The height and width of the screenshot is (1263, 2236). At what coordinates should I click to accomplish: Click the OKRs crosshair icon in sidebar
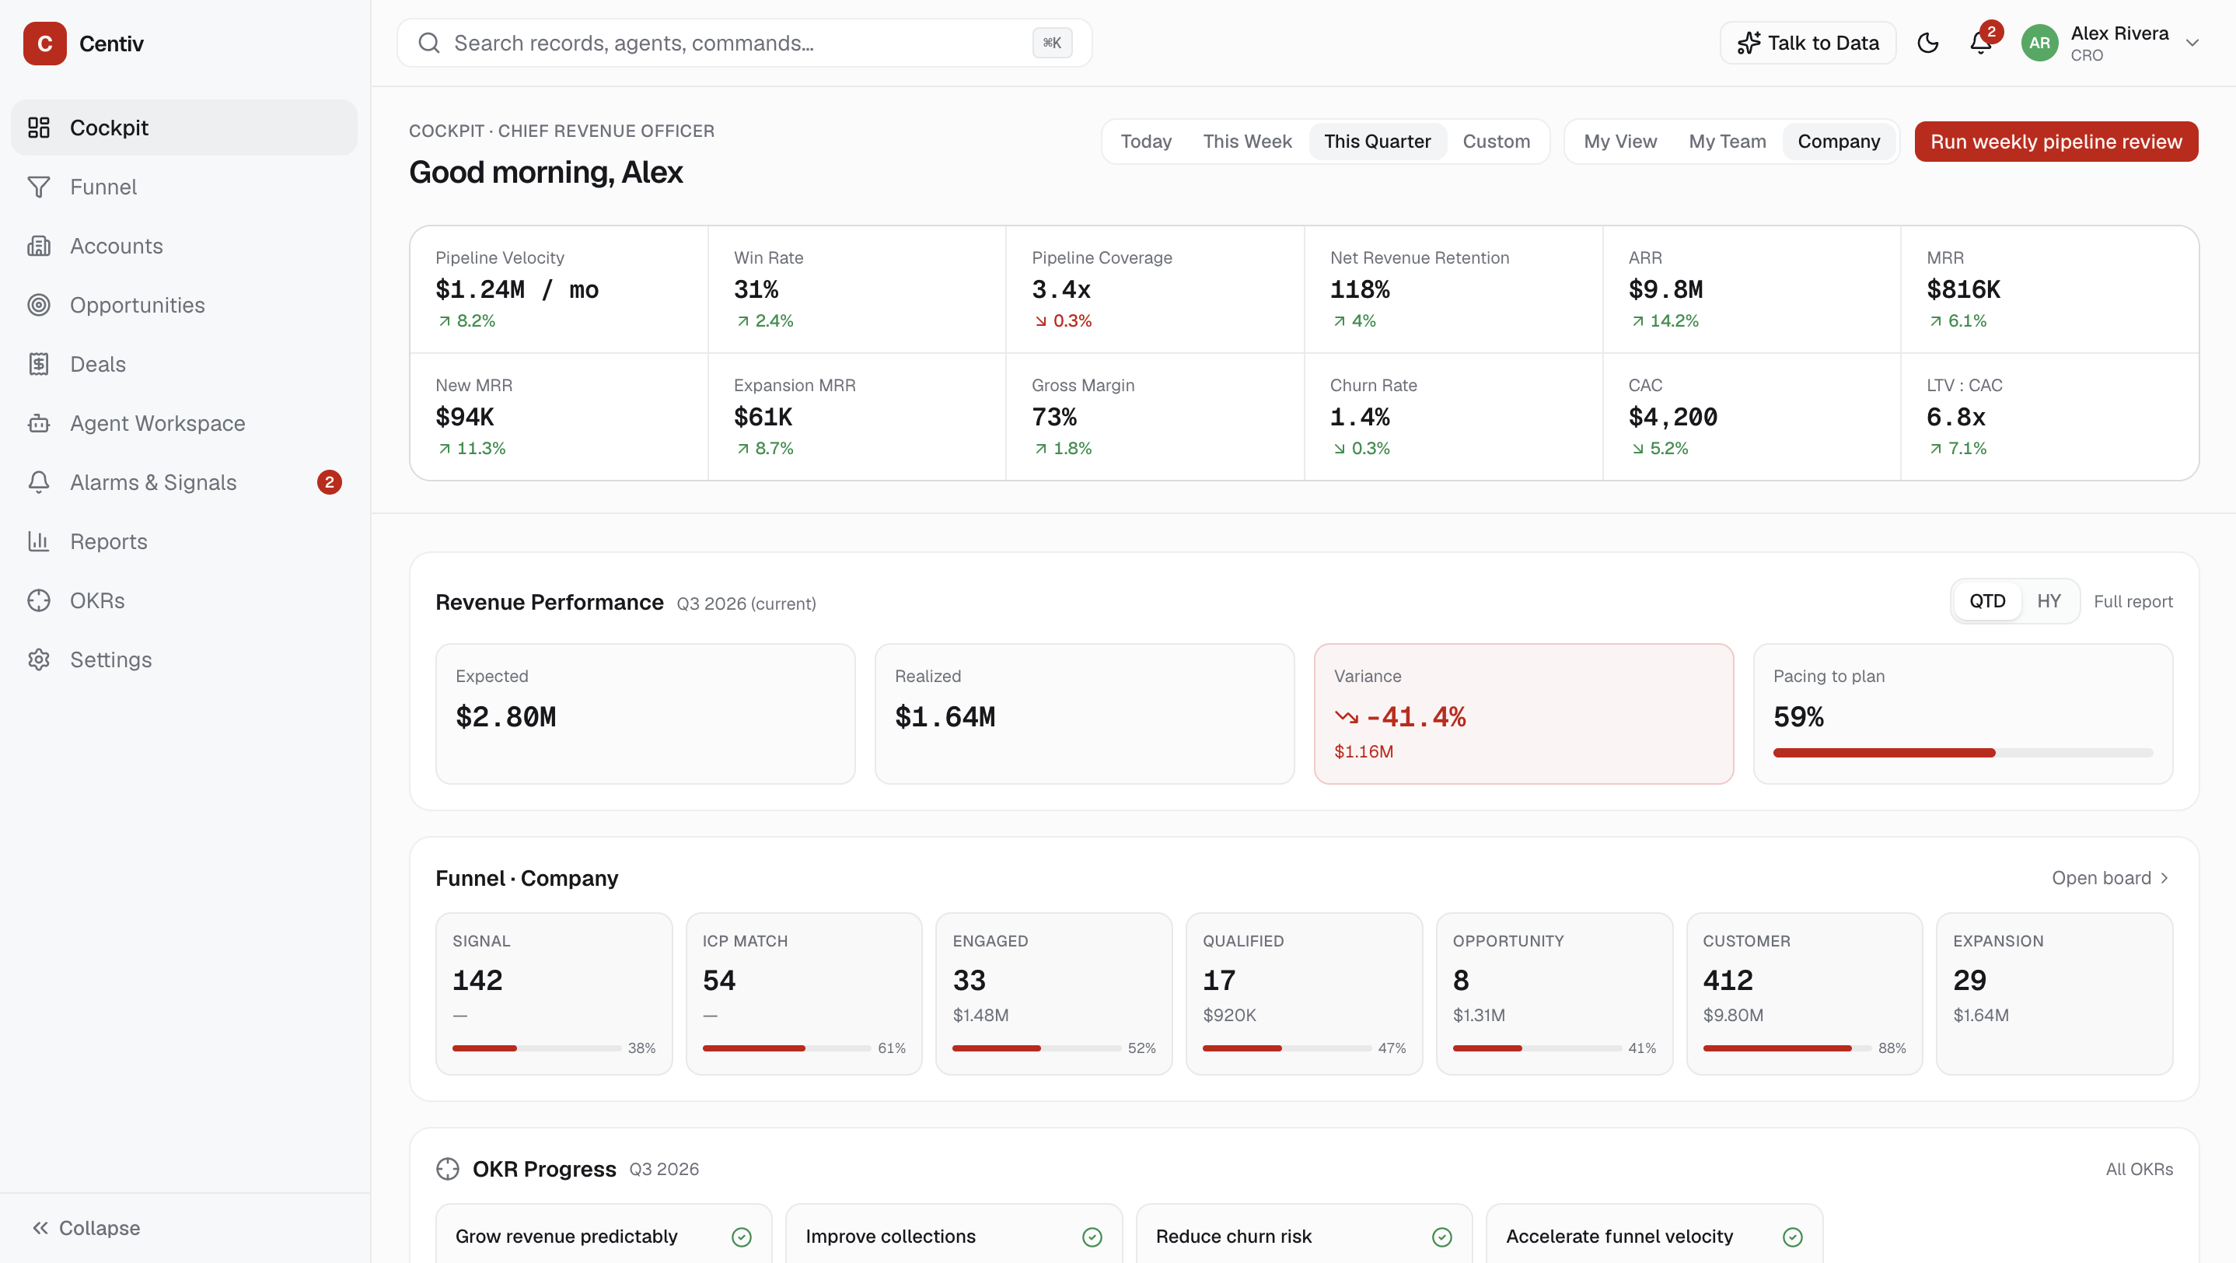coord(39,600)
